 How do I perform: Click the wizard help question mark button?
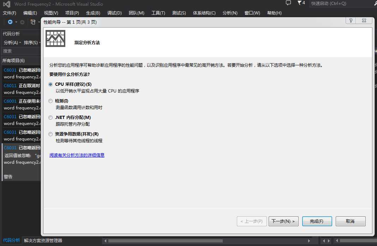(x=351, y=21)
